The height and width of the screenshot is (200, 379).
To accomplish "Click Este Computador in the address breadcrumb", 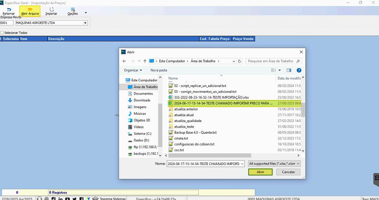I will pyautogui.click(x=172, y=61).
